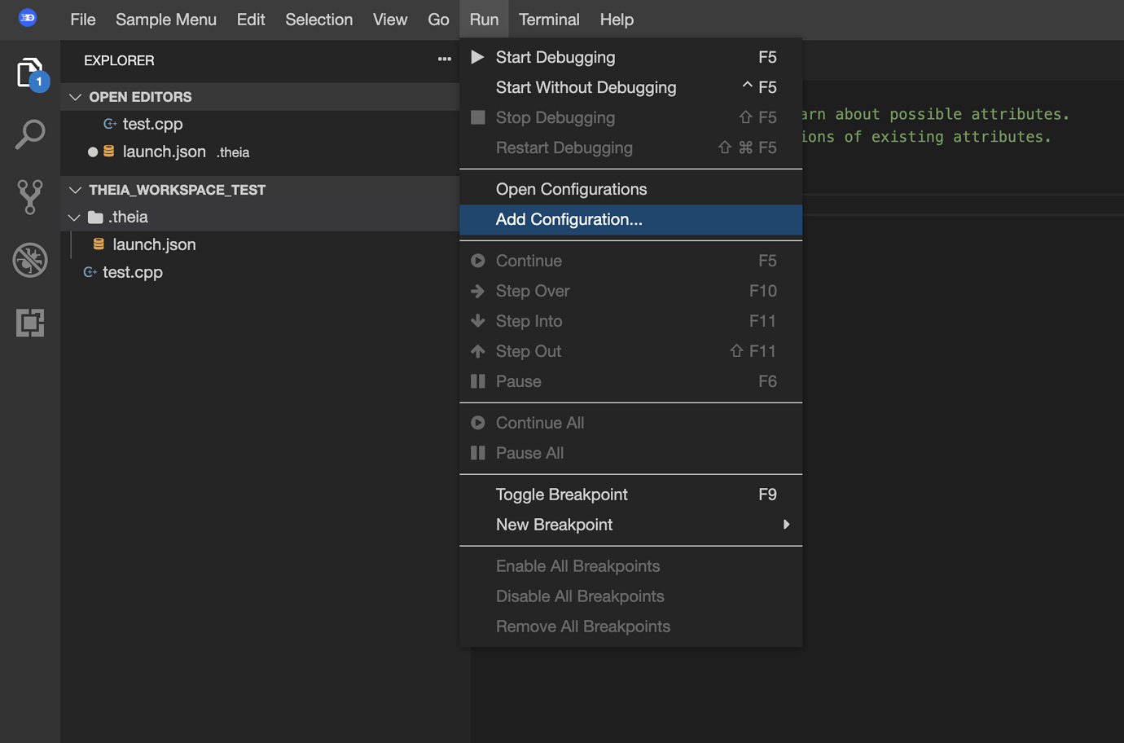Select test.cpp in the file tree

coord(131,272)
